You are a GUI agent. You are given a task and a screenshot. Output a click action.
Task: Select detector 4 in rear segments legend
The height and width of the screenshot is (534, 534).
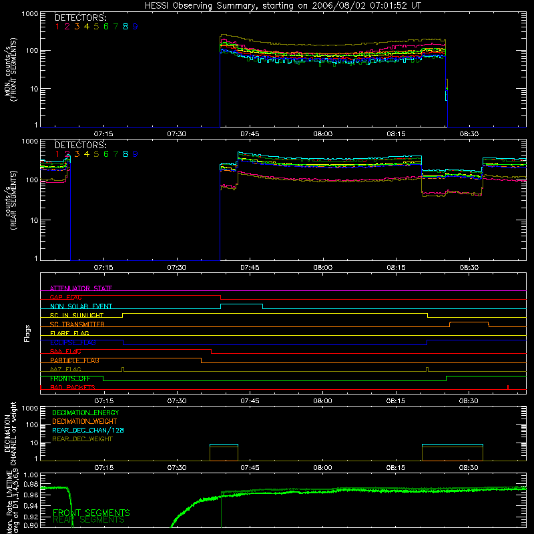coord(87,154)
